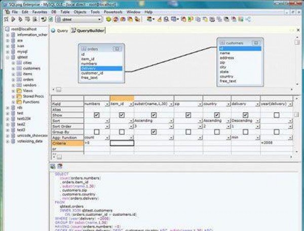Click the vertical scrollbar of the query grid
304x231 pixels.
coord(295,127)
